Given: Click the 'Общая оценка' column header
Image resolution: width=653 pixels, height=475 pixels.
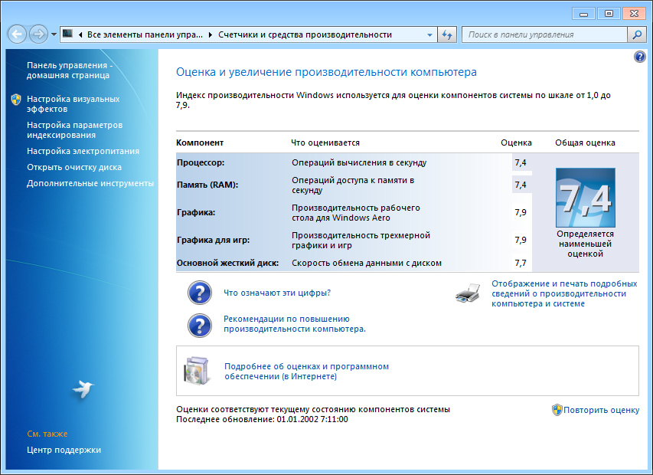Looking at the screenshot, I should (585, 143).
